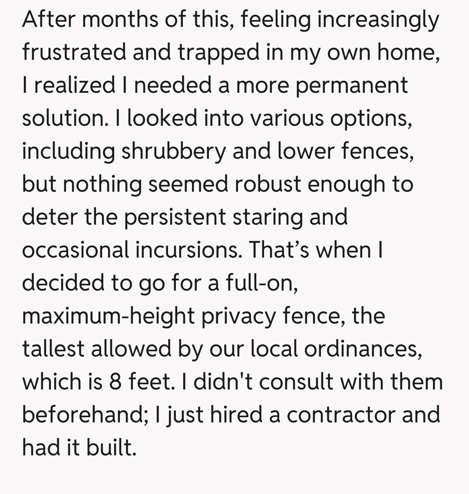Click the word "increasingly"

(x=378, y=19)
